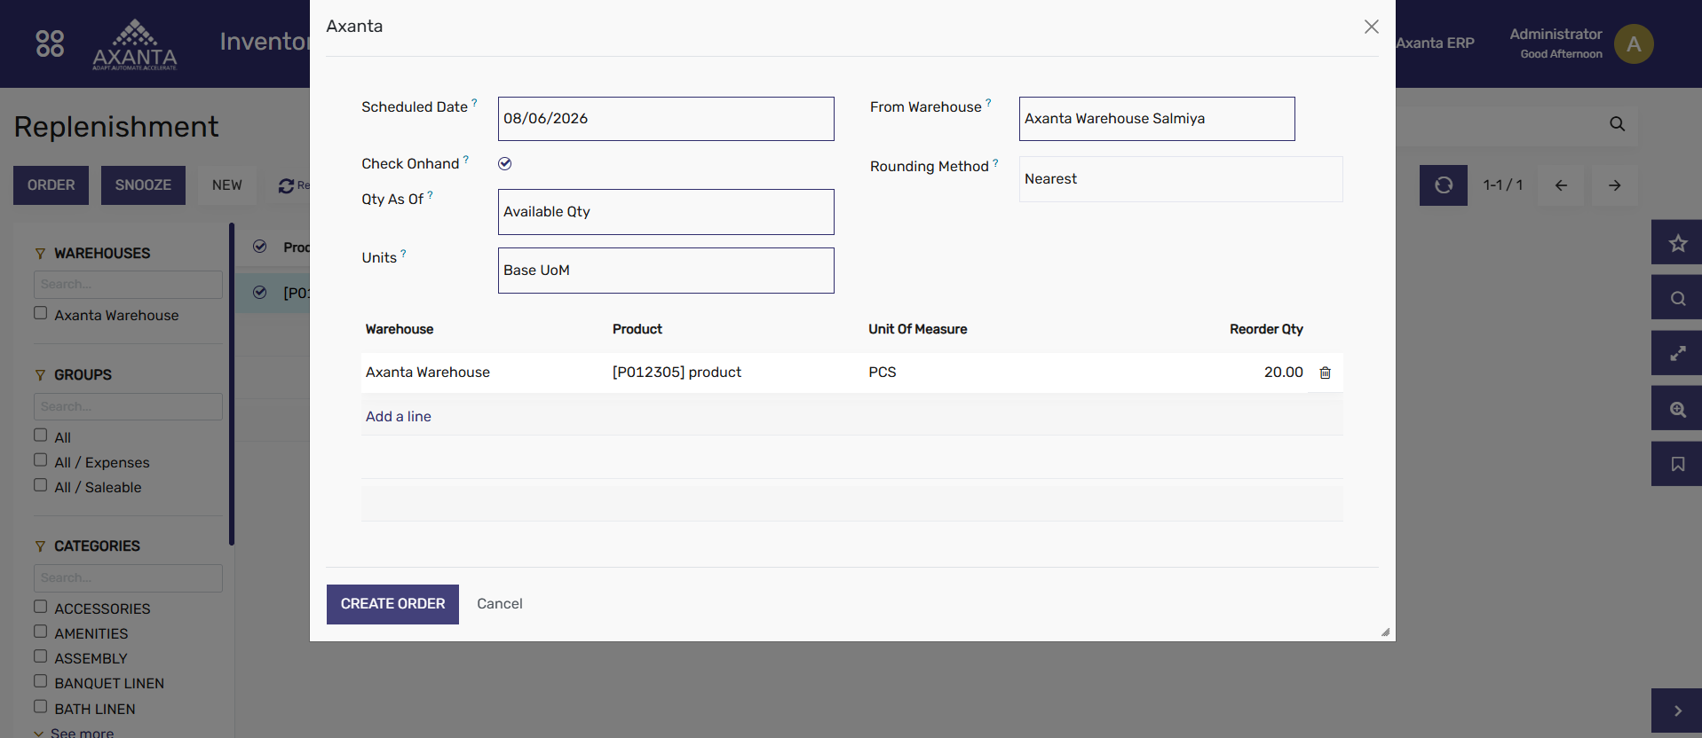This screenshot has width=1702, height=738.
Task: Click the Axanta logo
Action: click(x=135, y=44)
